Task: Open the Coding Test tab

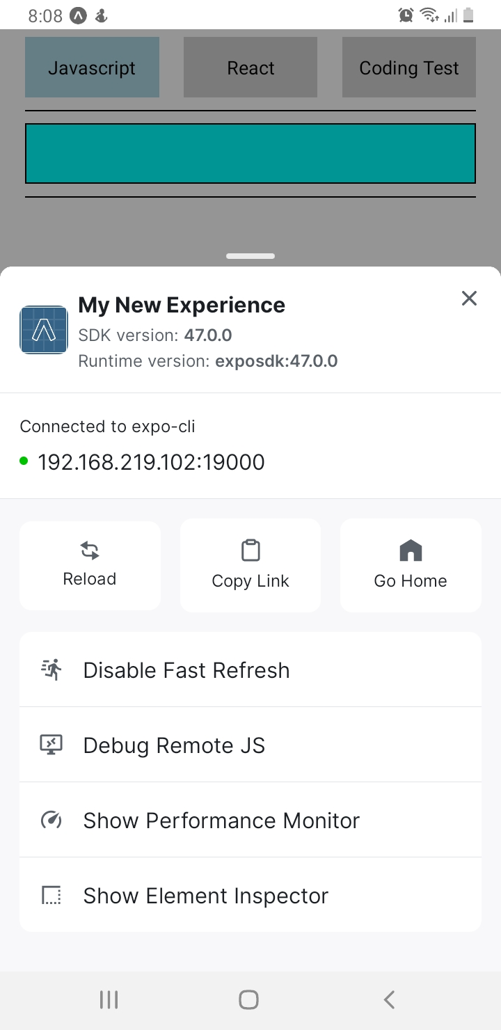Action: [409, 68]
